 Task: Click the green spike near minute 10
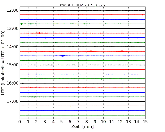tap(102, 79)
